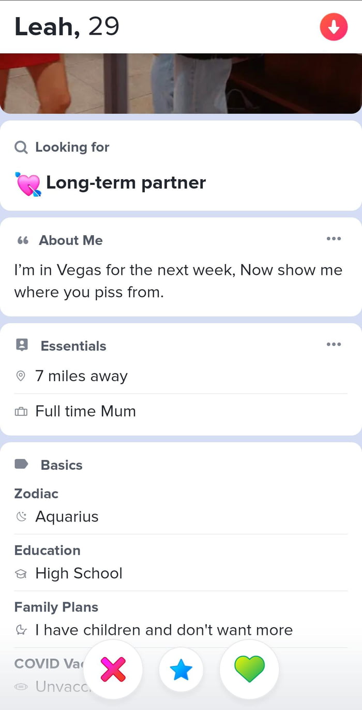
Task: Click the location pin next to 7 miles away
Action: point(21,376)
